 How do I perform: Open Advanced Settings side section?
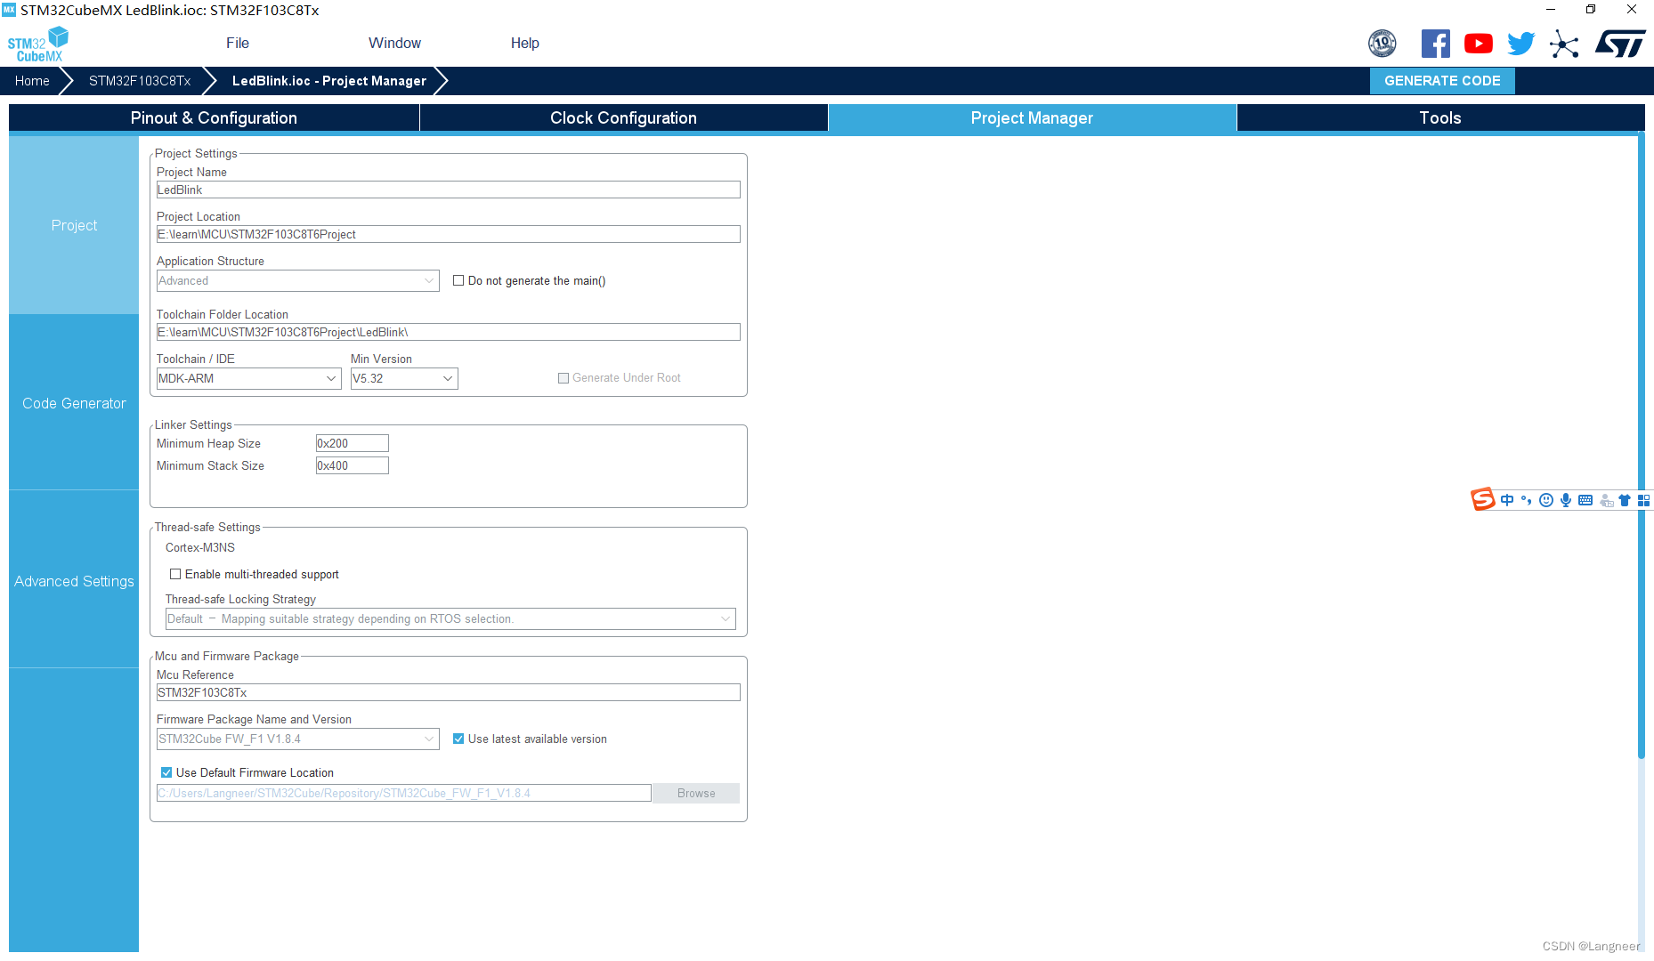pos(74,581)
